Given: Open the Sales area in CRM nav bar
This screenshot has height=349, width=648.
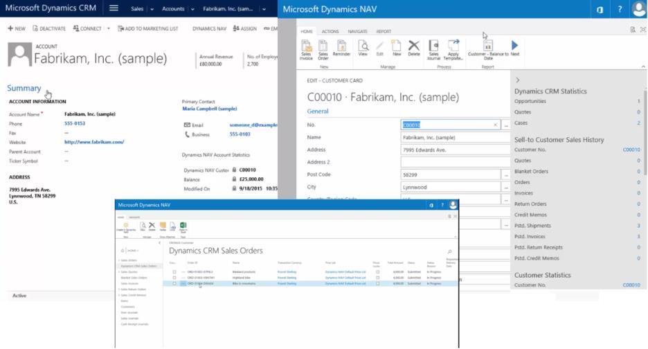Looking at the screenshot, I should [x=137, y=9].
